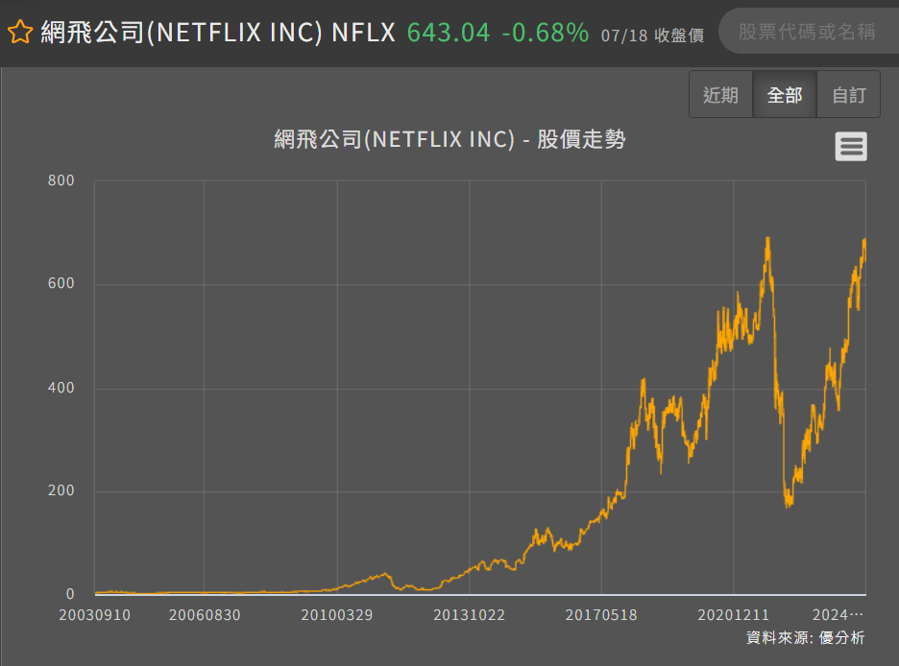Click x-axis label 20201211
This screenshot has height=666, width=899.
pyautogui.click(x=733, y=615)
